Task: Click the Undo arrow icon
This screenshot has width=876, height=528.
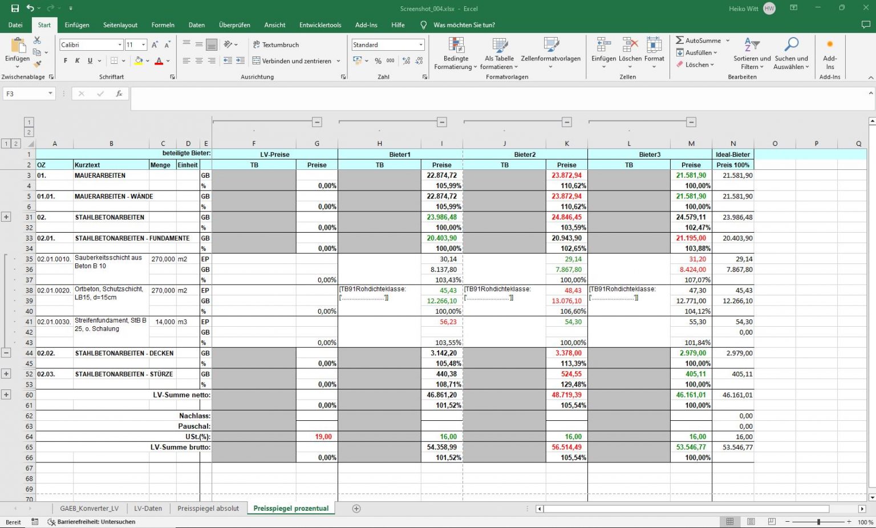Action: [x=30, y=9]
